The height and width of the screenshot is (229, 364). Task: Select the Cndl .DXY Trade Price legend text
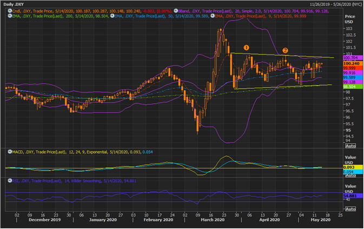[92, 11]
